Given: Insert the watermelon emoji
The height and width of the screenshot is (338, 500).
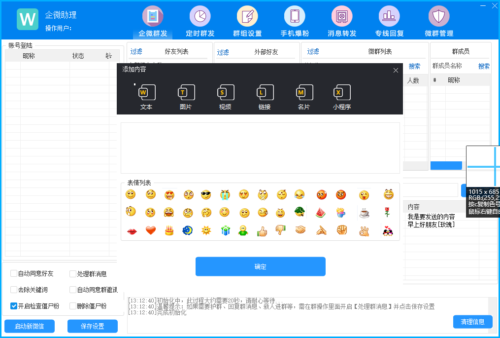Looking at the screenshot, I should tap(321, 213).
